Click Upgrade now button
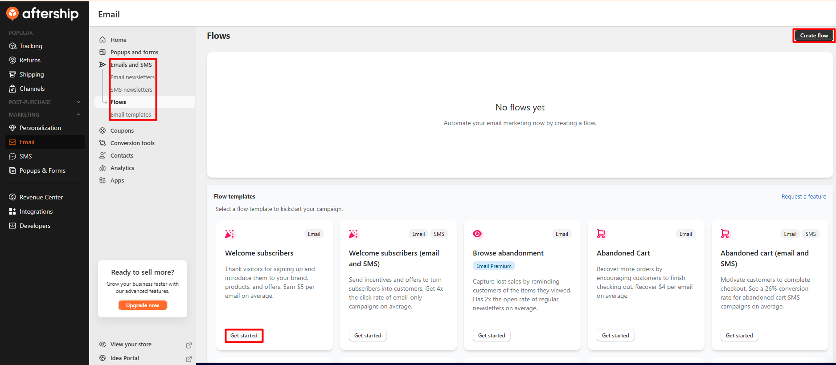The image size is (836, 365). click(x=143, y=305)
